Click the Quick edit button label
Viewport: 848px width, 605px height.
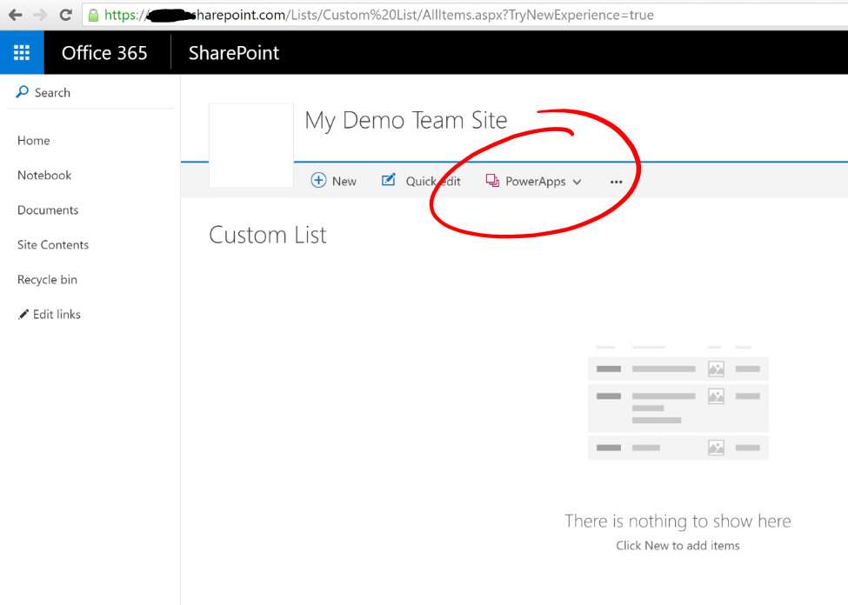433,182
